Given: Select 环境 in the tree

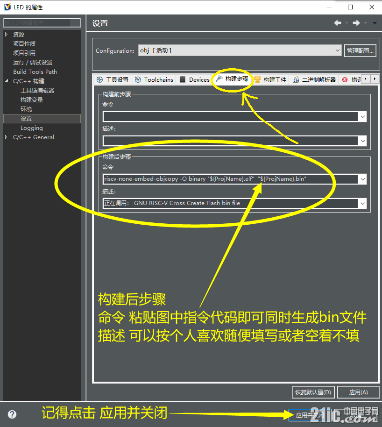Looking at the screenshot, I should click(26, 109).
